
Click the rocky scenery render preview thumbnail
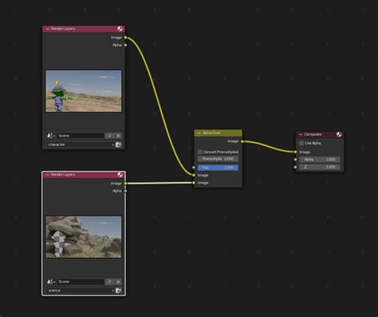84,237
